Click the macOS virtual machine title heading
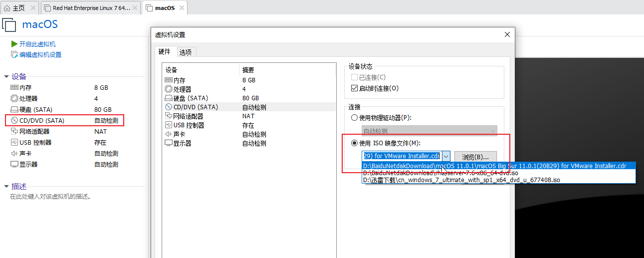The image size is (644, 258). point(40,24)
